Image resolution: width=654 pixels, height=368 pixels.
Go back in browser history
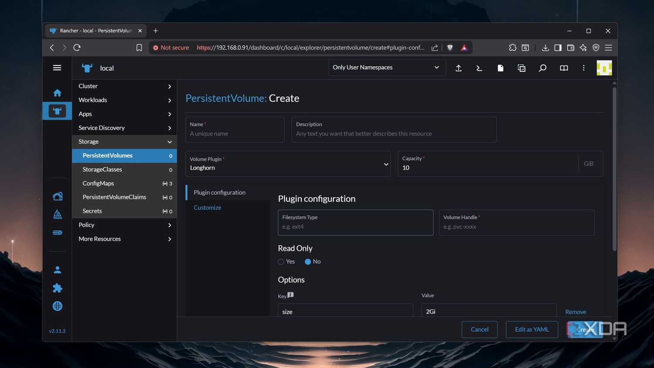click(52, 48)
